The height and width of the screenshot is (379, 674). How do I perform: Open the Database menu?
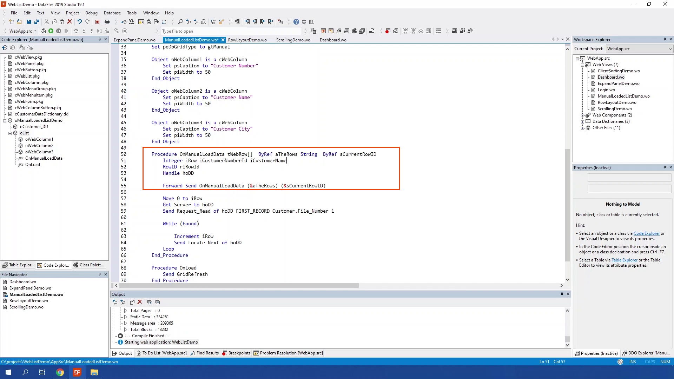[112, 13]
